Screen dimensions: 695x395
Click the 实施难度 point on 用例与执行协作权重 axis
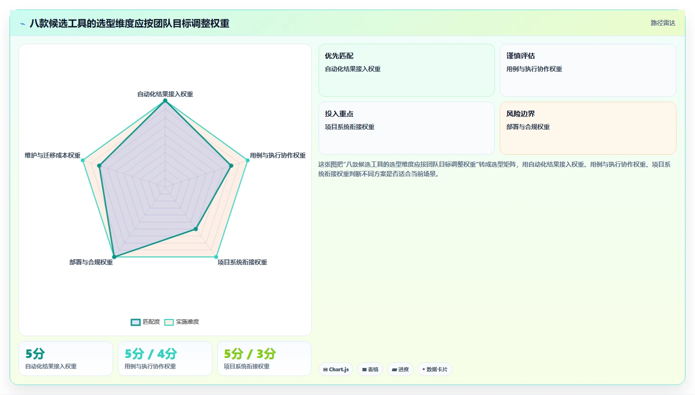tap(247, 160)
